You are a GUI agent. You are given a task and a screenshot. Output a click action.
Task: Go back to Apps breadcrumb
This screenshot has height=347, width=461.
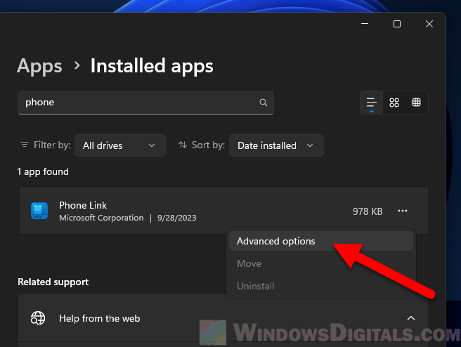(39, 66)
